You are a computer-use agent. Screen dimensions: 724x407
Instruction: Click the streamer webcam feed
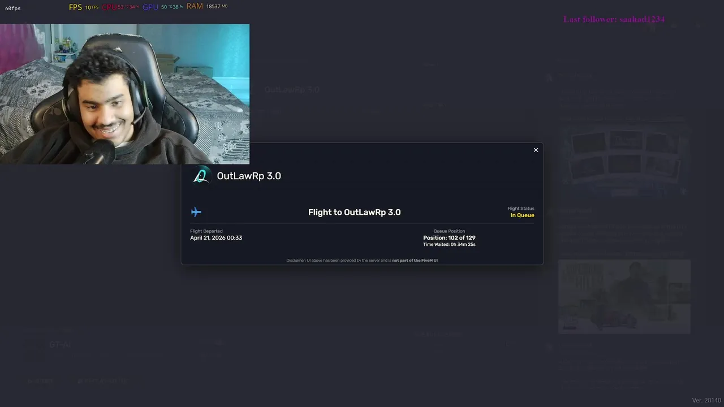(124, 94)
